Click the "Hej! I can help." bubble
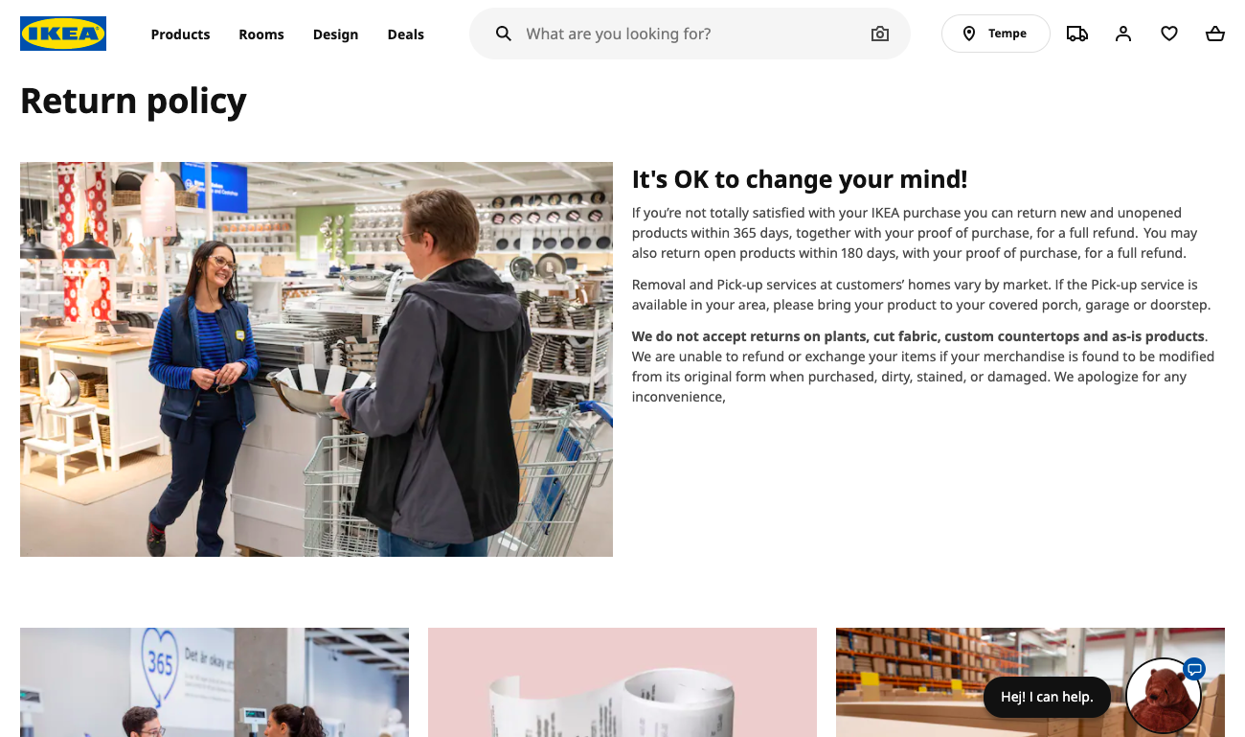1245x737 pixels. pos(1047,697)
